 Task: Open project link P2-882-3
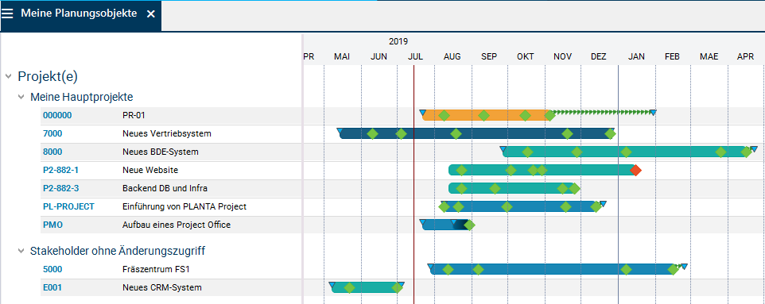61,189
